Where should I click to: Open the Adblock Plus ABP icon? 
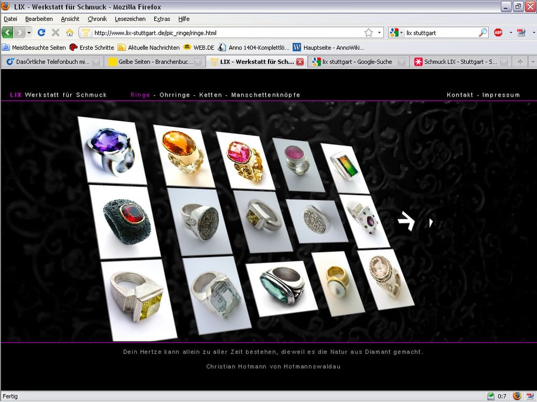[x=498, y=33]
